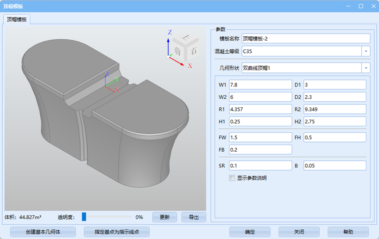Click 创建基本几何体 button
Screen dimensions: 379x239
43,232
